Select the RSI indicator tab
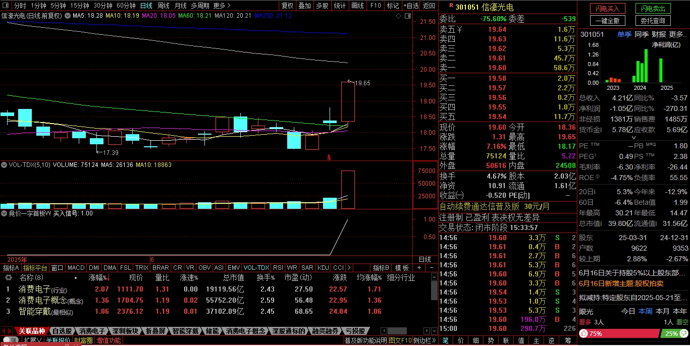The width and height of the screenshot is (690, 346). click(x=278, y=268)
